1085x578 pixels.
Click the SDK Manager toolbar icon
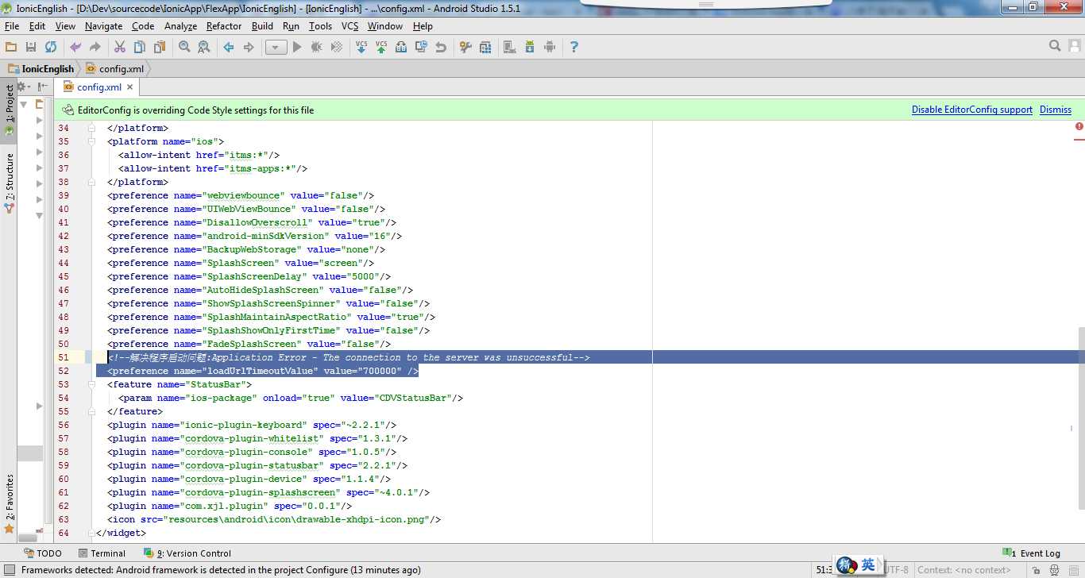click(530, 48)
